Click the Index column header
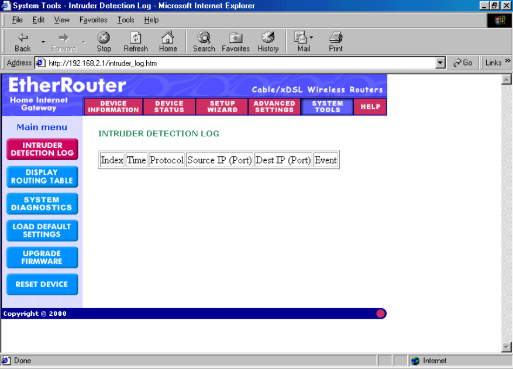 (x=112, y=160)
